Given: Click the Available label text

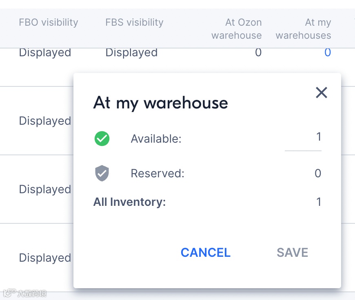Looking at the screenshot, I should pos(156,139).
